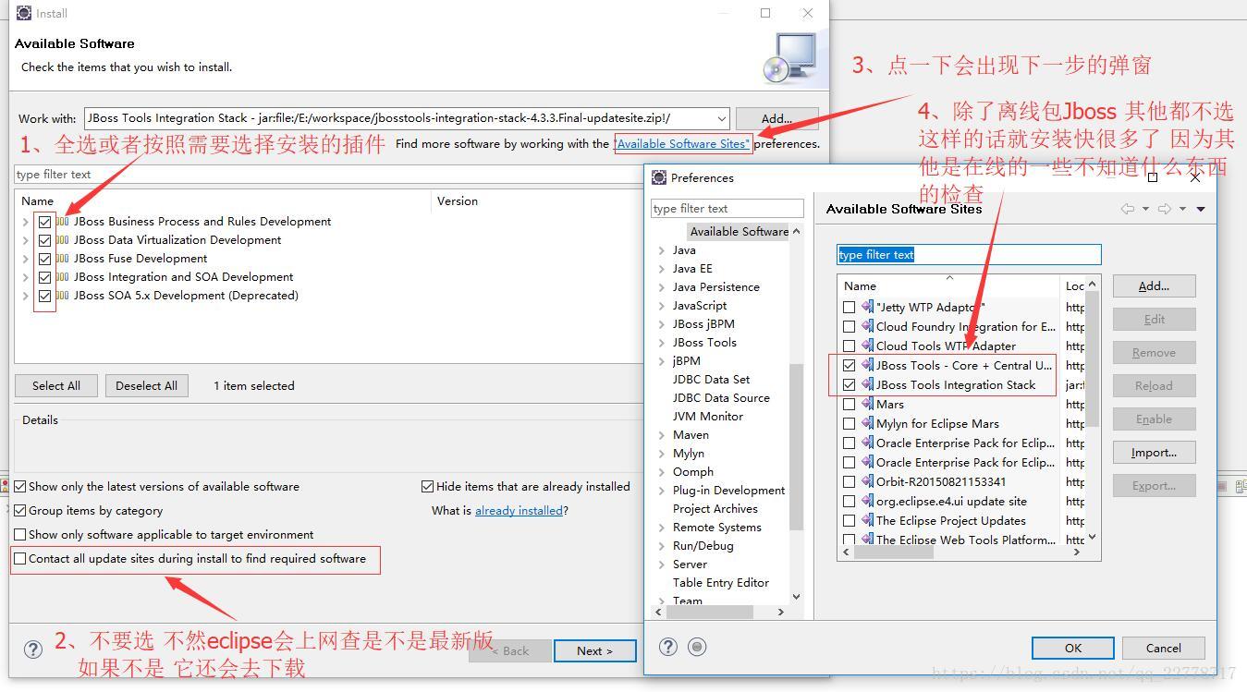This screenshot has width=1247, height=692.
Task: Open the Work with dropdown arrow
Action: [x=721, y=118]
